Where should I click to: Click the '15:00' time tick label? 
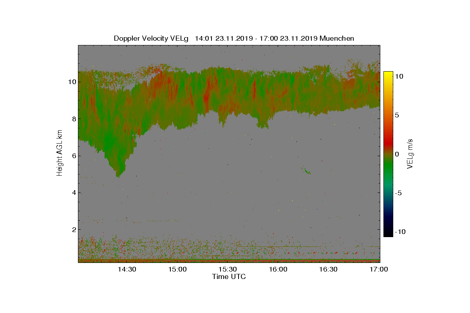pos(177,269)
